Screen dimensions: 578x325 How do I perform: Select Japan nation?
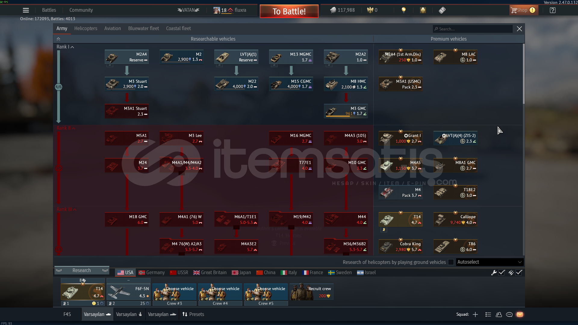241,273
